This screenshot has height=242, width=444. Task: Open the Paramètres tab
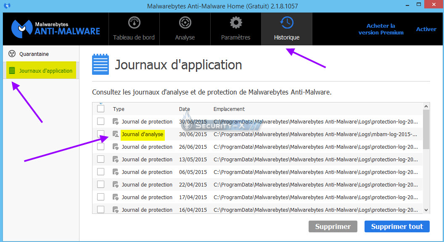tap(235, 29)
